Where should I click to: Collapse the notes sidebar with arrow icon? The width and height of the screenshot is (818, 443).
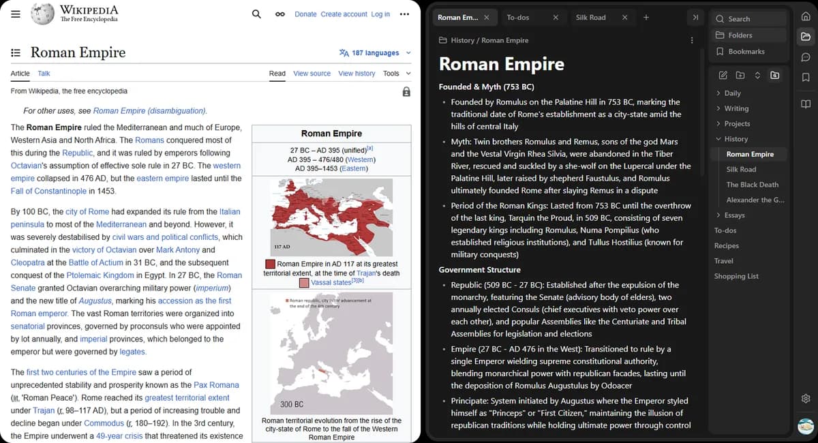click(x=695, y=18)
